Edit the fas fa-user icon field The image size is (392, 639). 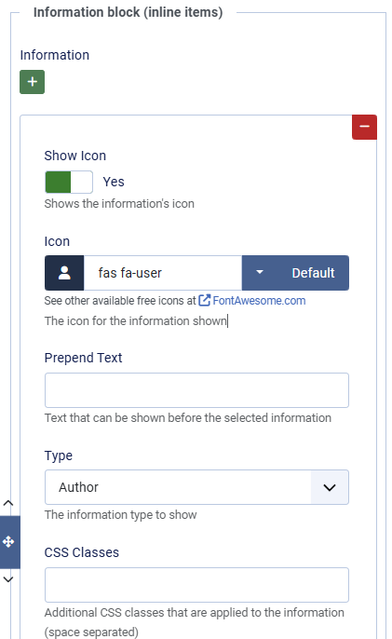[x=163, y=273]
